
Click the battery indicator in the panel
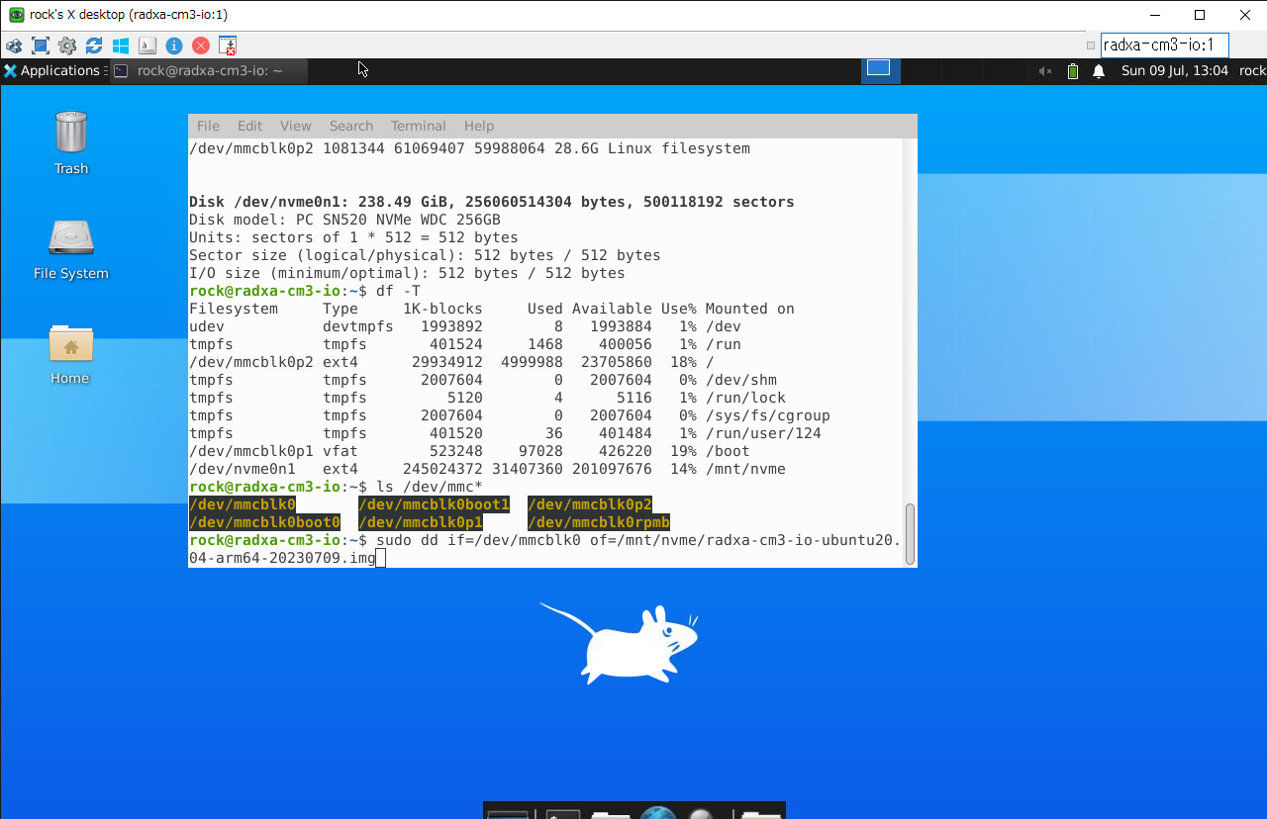point(1073,71)
